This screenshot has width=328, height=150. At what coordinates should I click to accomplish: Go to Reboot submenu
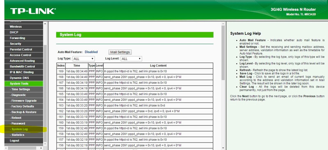click(x=24, y=118)
